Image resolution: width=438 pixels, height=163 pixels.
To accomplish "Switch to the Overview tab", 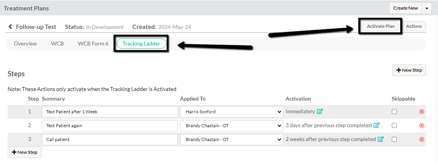I will pos(25,44).
